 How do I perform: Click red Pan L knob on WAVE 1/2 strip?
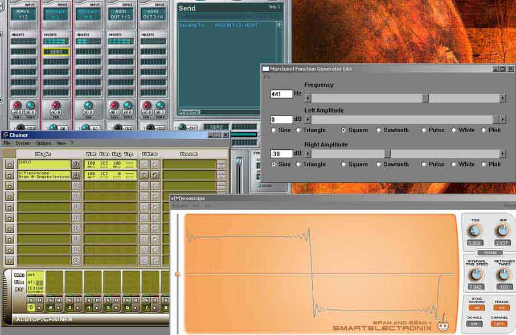[17, 105]
